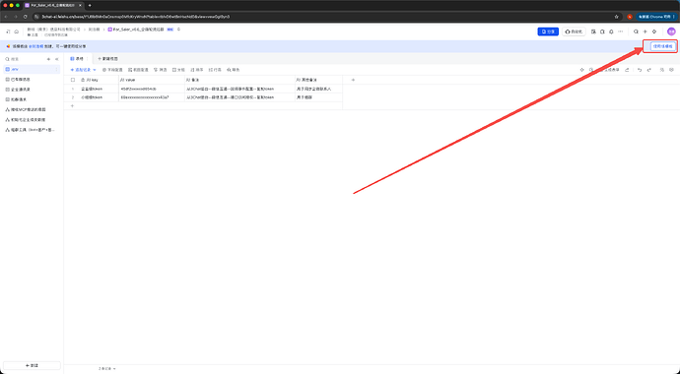Click the value cell ending with 43a7

152,97
